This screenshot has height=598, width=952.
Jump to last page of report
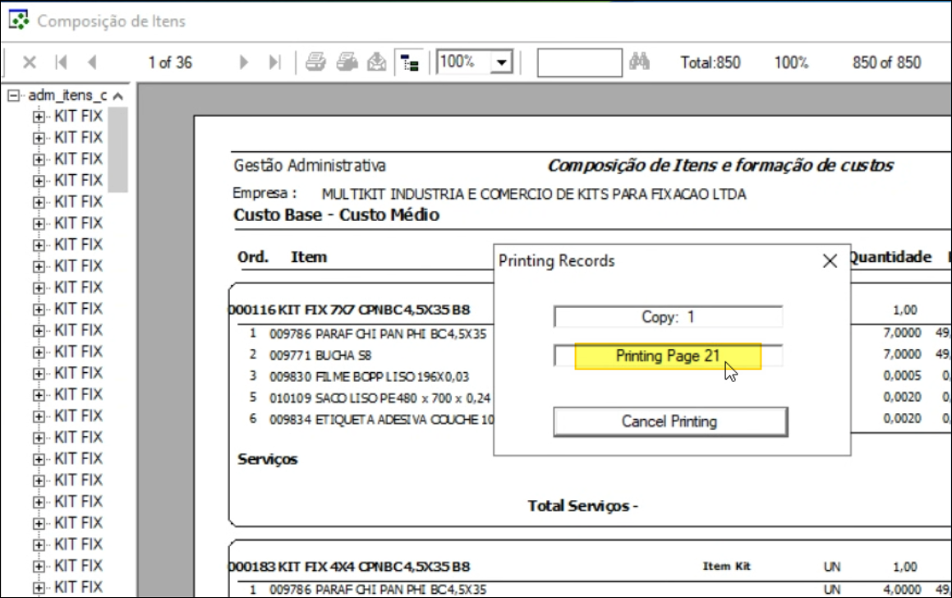point(275,62)
